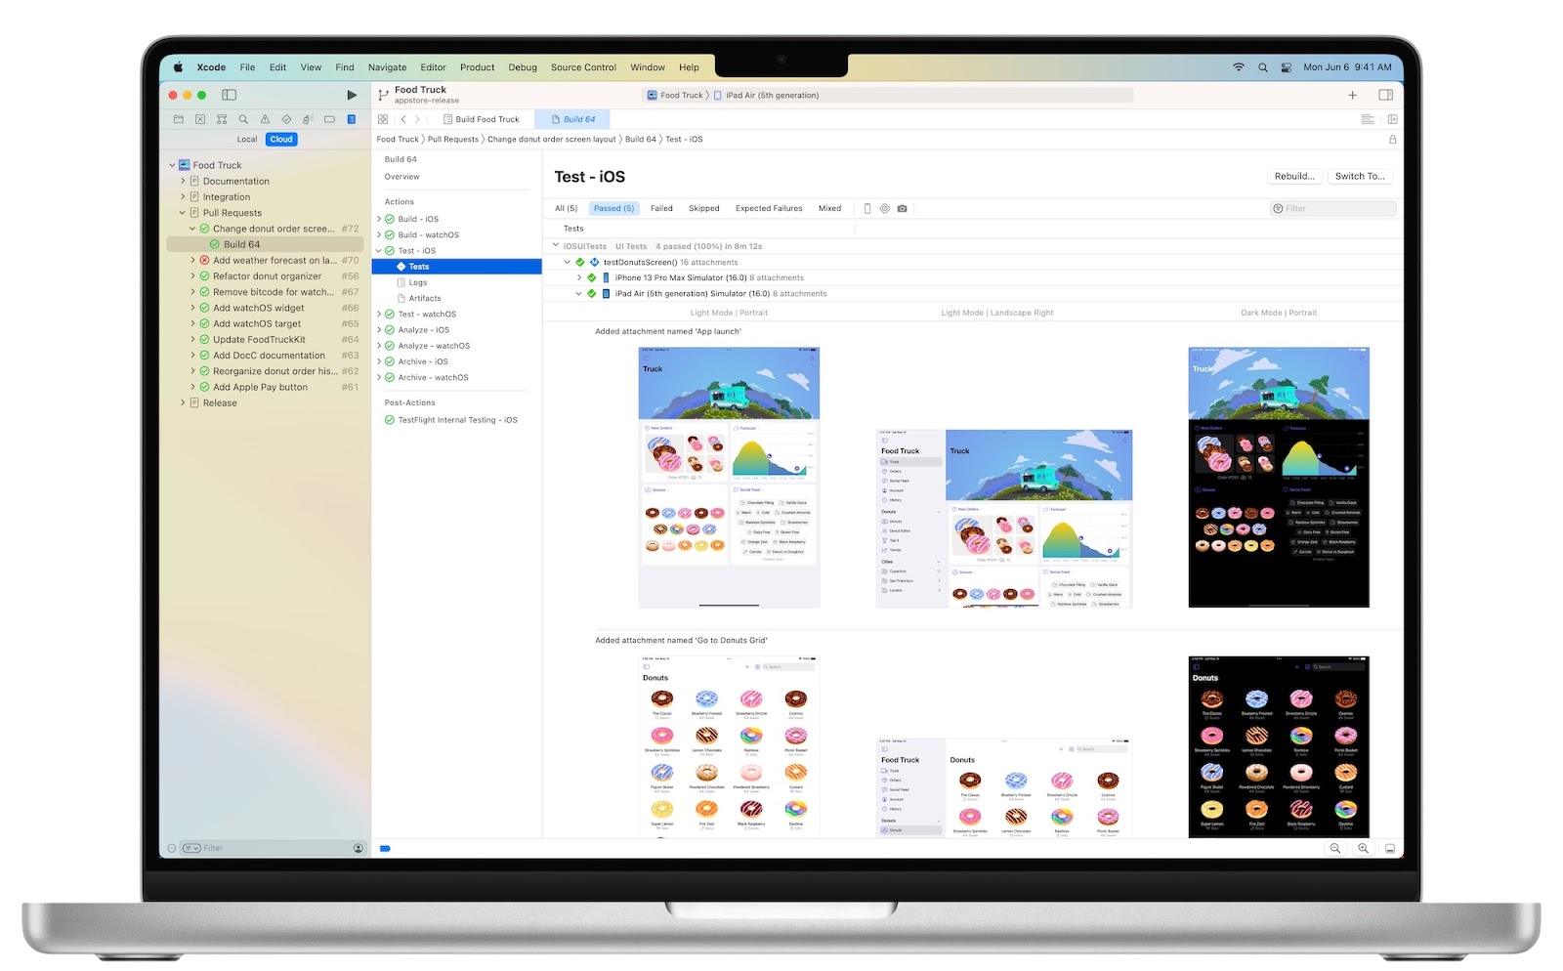
Task: Open Logs under Test - iOS
Action: (418, 282)
